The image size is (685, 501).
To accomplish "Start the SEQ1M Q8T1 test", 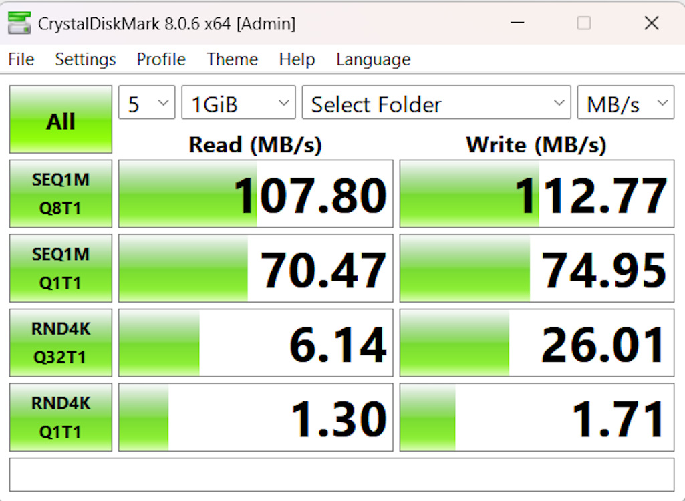I will [x=61, y=194].
